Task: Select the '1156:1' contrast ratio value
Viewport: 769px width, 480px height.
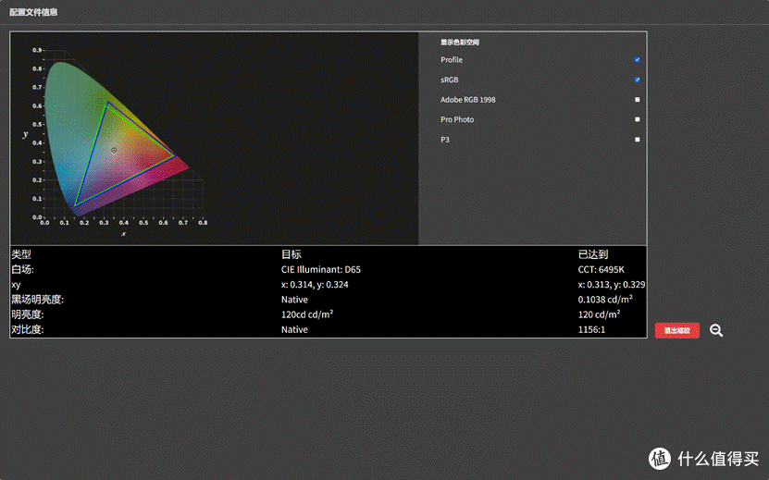Action: click(591, 329)
